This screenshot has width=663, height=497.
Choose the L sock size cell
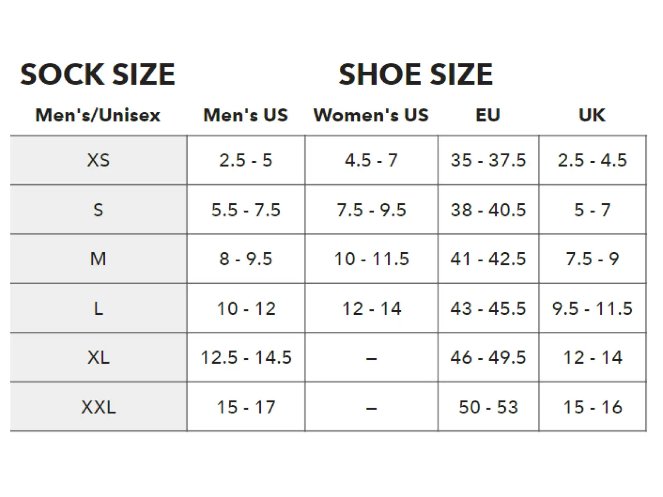(x=99, y=308)
